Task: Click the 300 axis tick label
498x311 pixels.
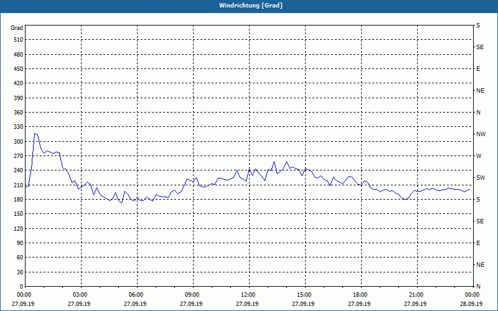Action: (19, 142)
